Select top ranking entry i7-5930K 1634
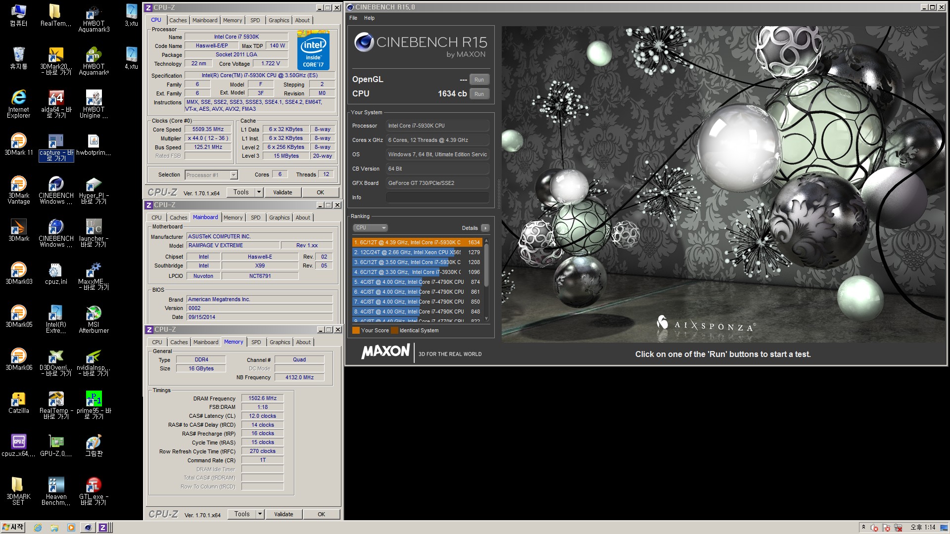 click(x=417, y=242)
